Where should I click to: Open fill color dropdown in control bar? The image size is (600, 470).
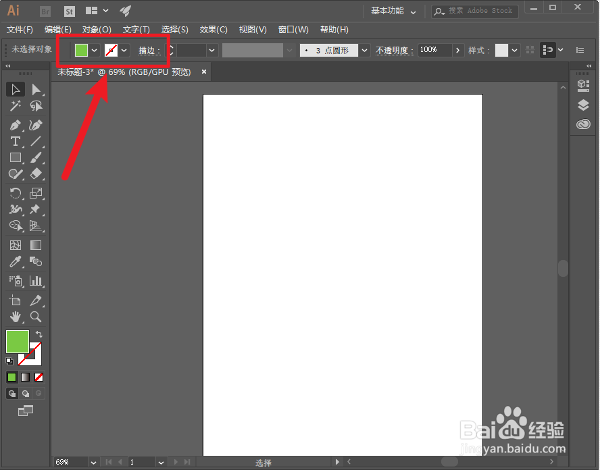[x=94, y=50]
